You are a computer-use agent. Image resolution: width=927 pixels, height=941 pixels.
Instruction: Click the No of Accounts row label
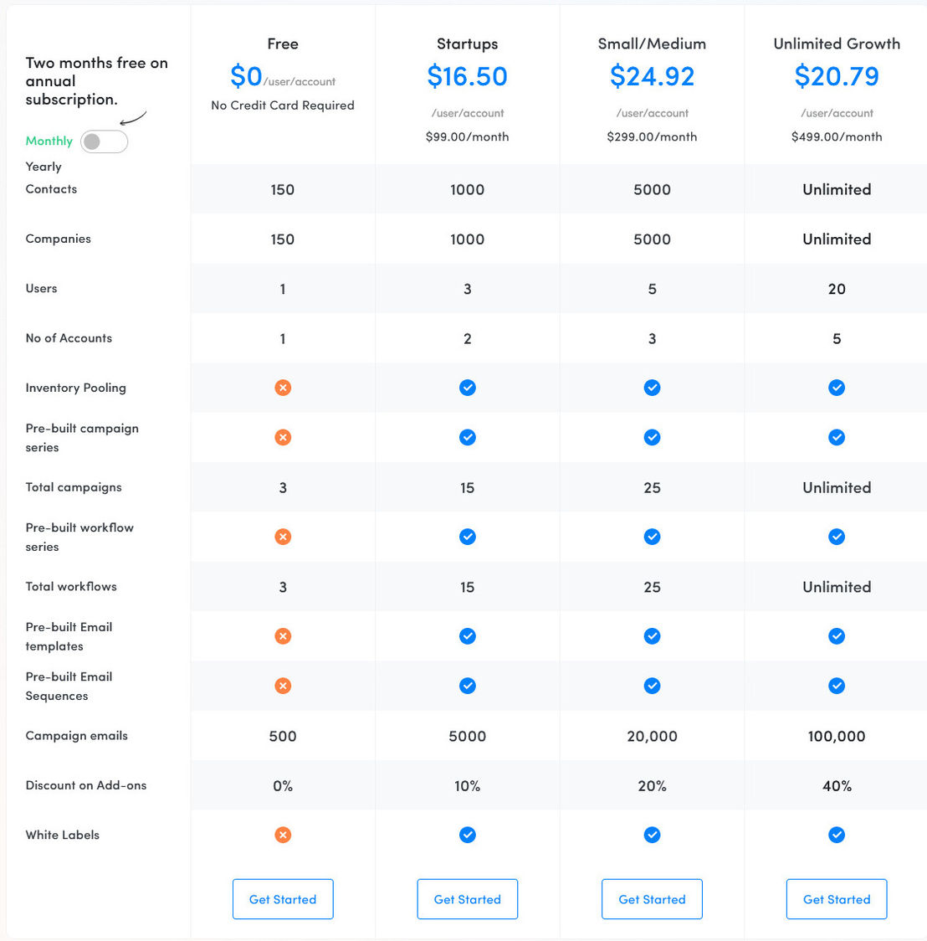pyautogui.click(x=69, y=338)
